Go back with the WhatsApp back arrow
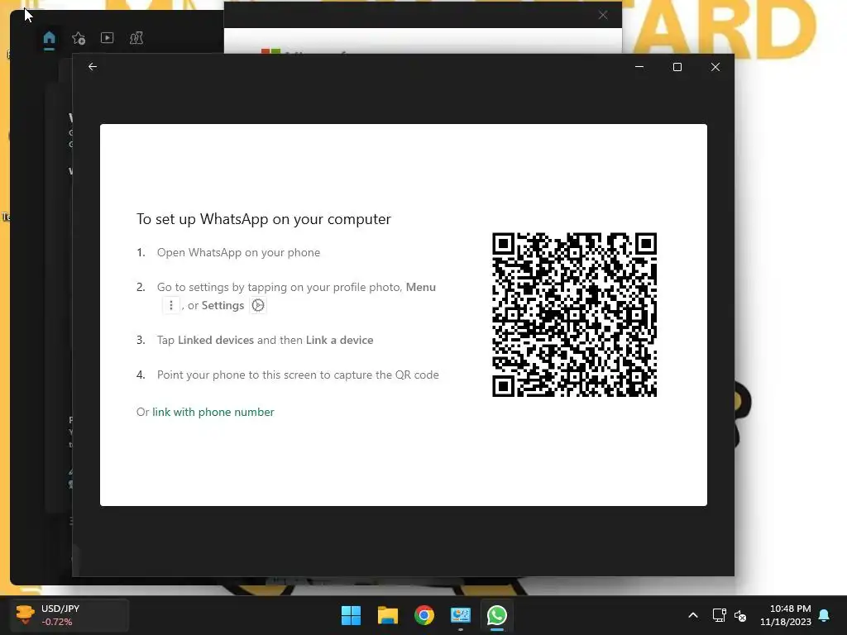 click(93, 66)
